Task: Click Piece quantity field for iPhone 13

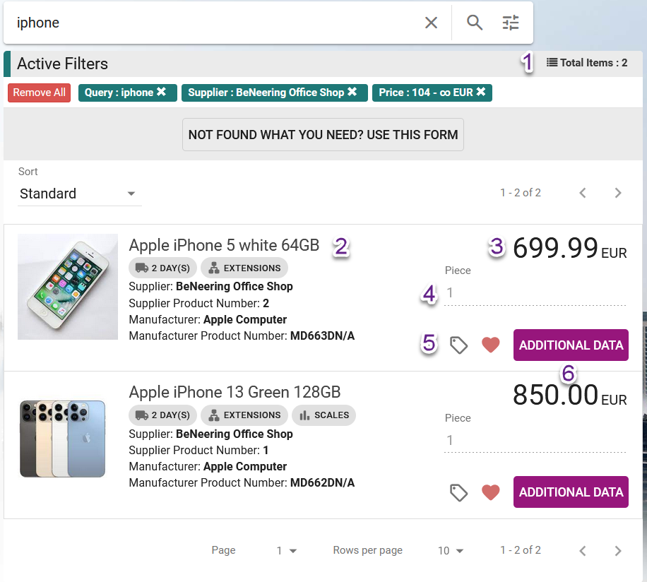Action: click(535, 441)
